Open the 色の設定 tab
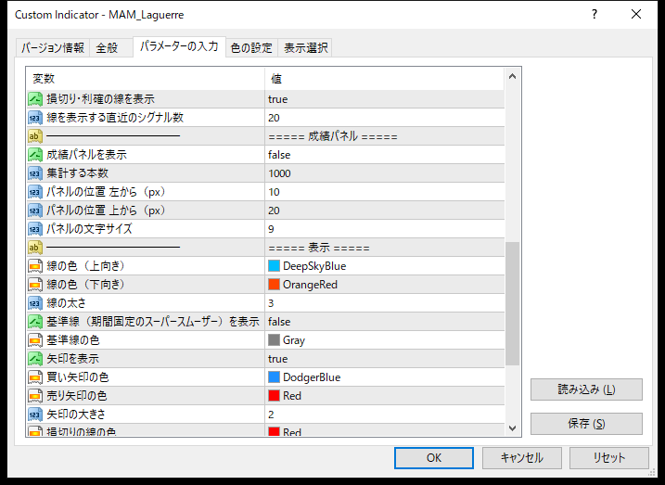 (251, 48)
